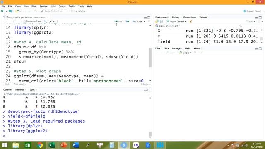Maximize the source editor pane
The height and width of the screenshot is (149, 265).
click(x=149, y=17)
